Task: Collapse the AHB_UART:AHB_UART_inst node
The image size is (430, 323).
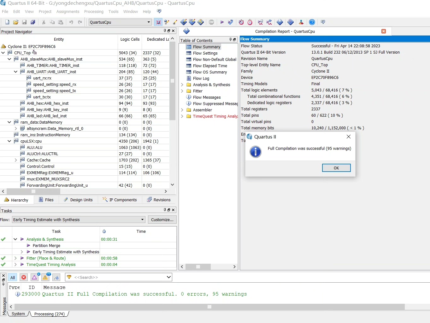Action: pos(16,72)
